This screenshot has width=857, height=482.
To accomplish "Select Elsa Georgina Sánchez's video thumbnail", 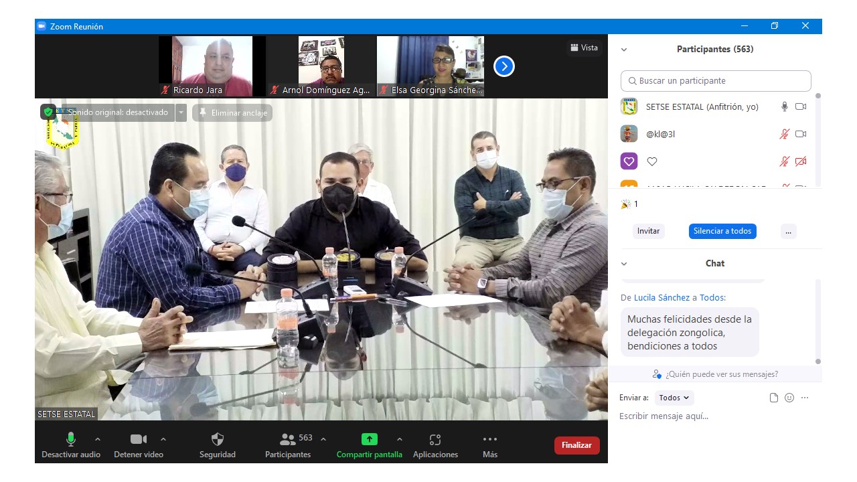I will [x=431, y=66].
